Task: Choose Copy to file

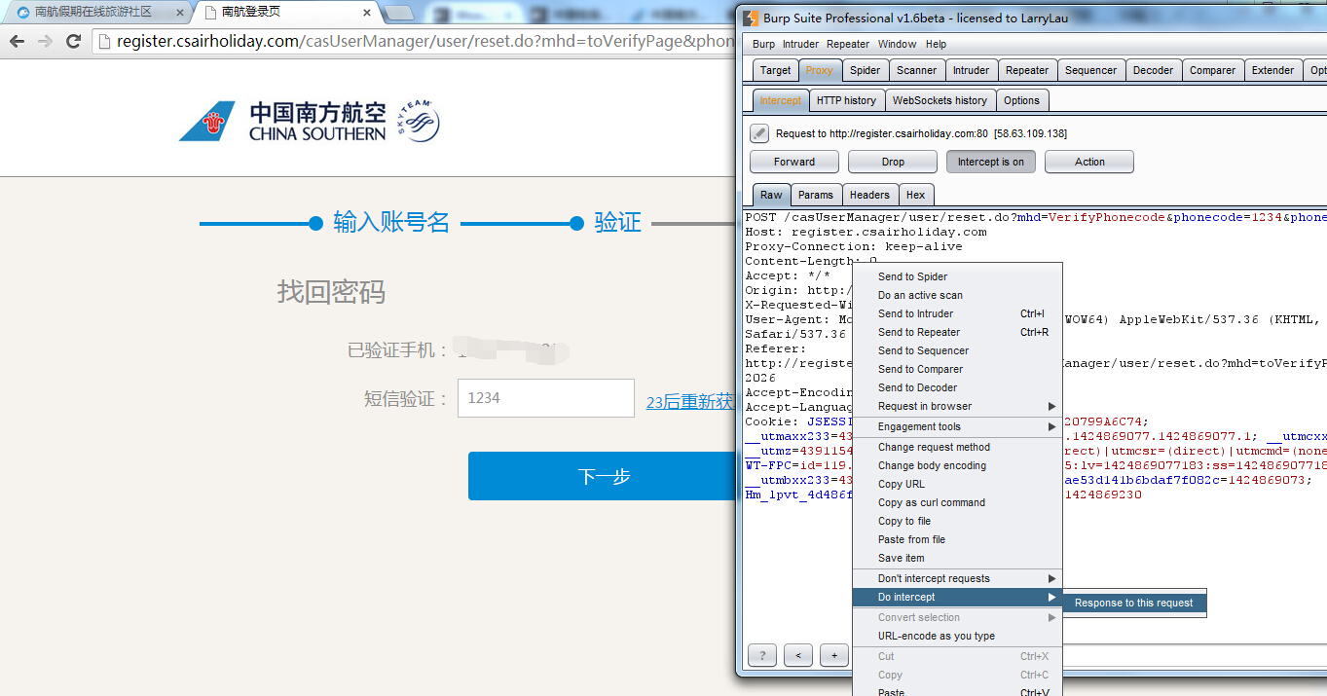Action: coord(957,521)
